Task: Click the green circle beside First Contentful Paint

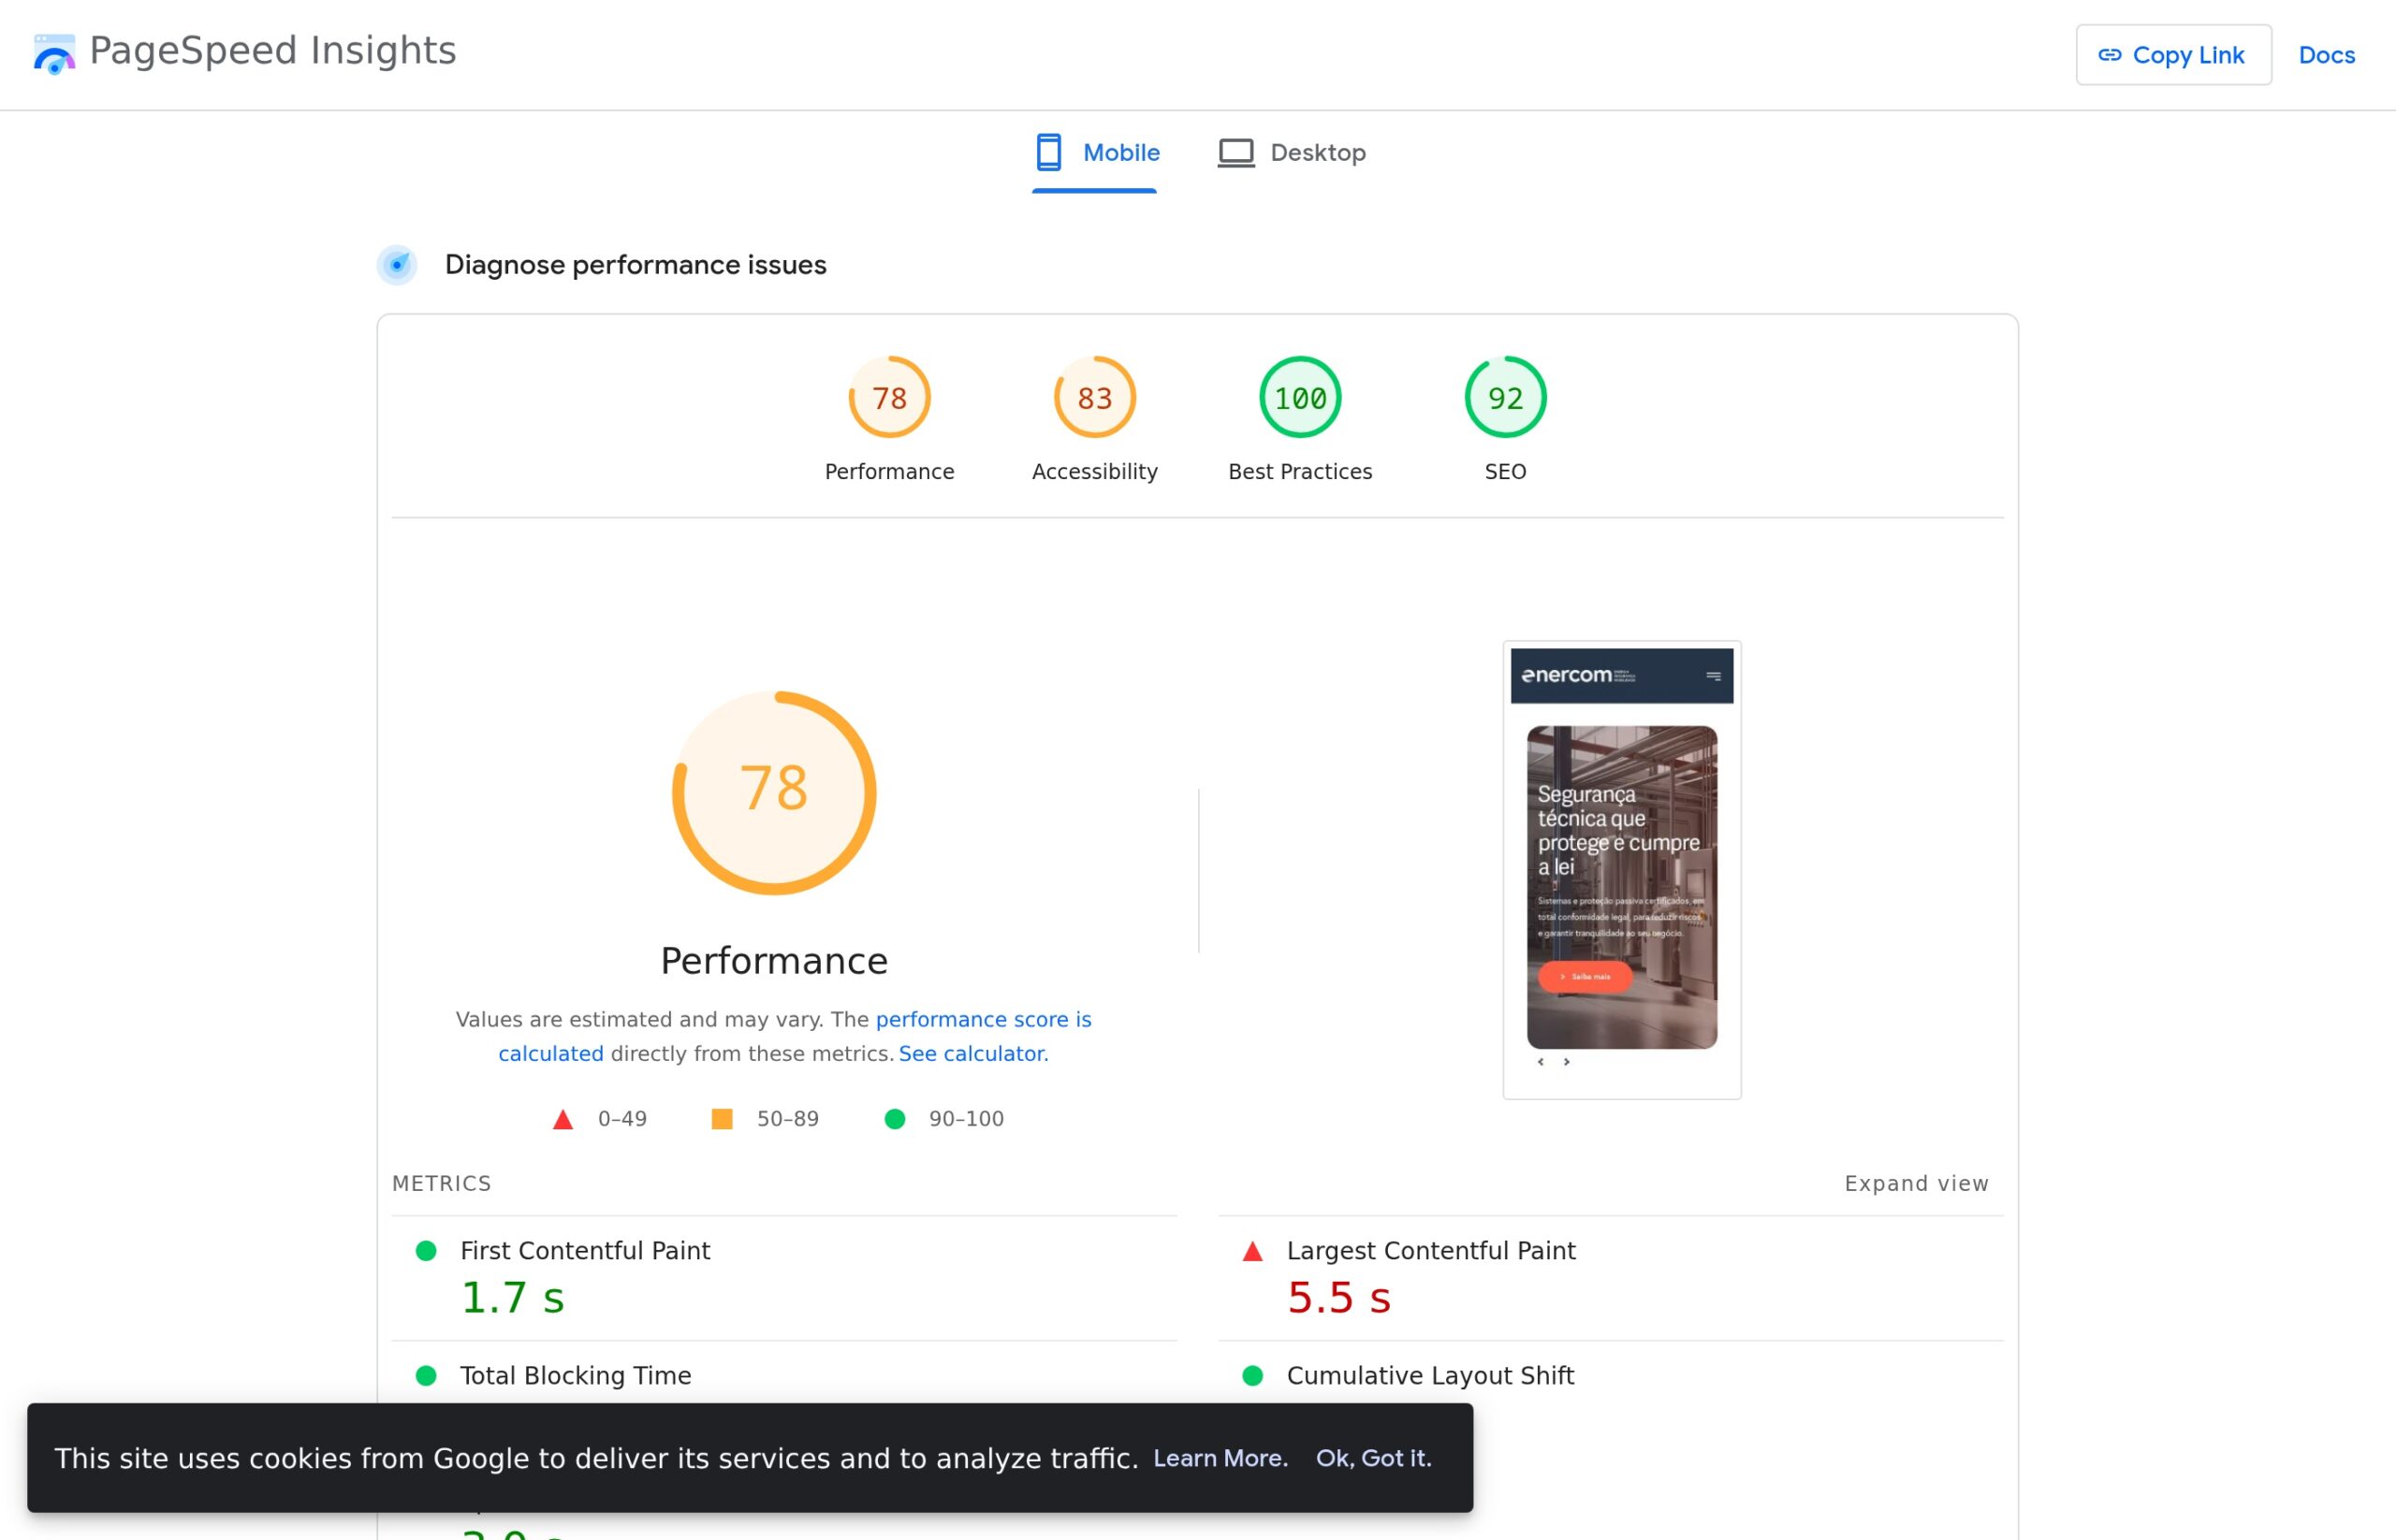Action: (x=428, y=1249)
